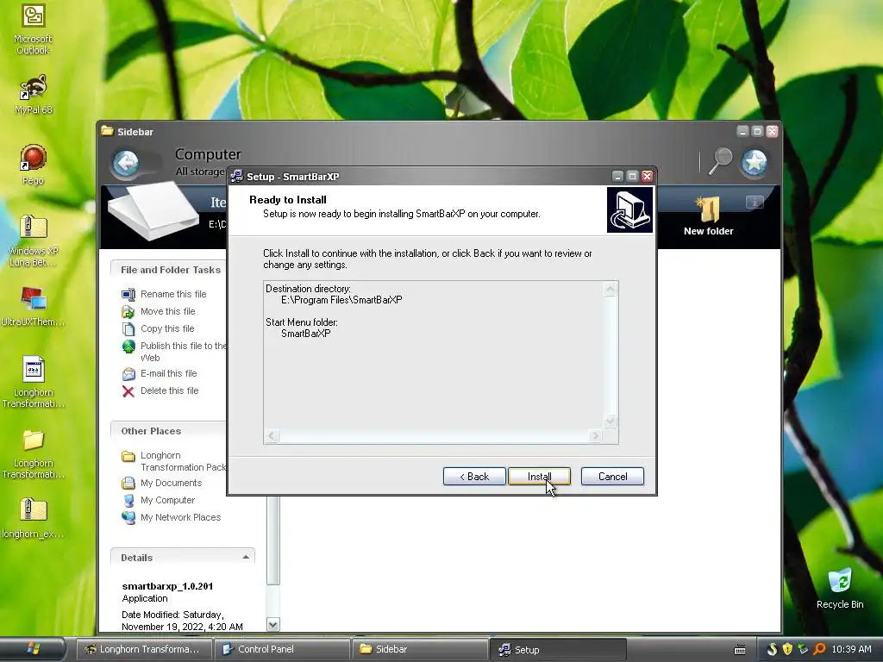Click summary box scroll left arrow

272,435
